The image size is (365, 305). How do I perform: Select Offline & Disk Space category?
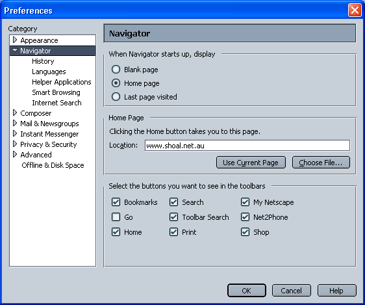53,165
